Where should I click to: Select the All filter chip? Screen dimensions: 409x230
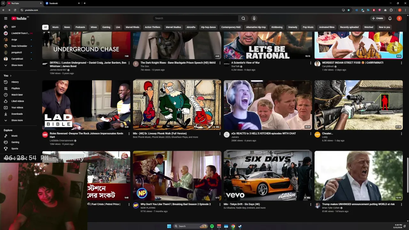point(45,27)
